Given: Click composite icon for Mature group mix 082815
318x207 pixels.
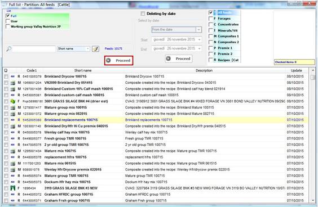Looking at the screenshot, I should tap(13, 114).
